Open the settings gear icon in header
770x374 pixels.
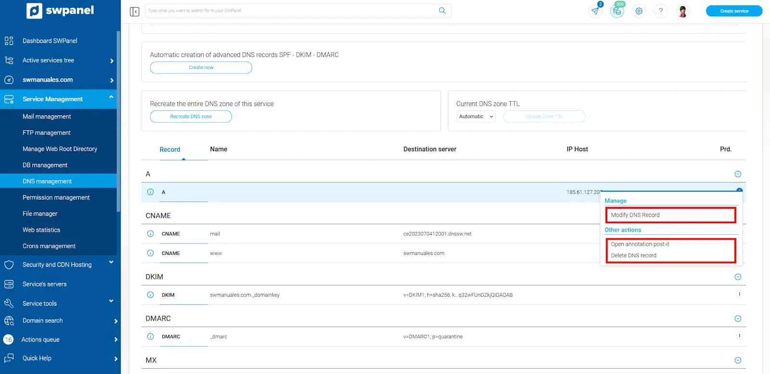click(639, 11)
